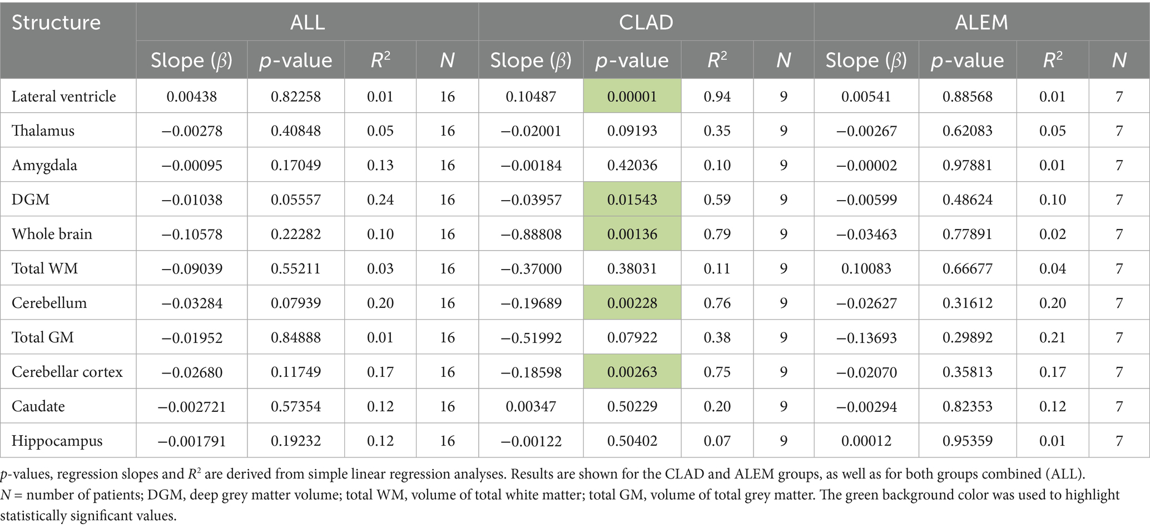Click the Structure column header

(56, 23)
